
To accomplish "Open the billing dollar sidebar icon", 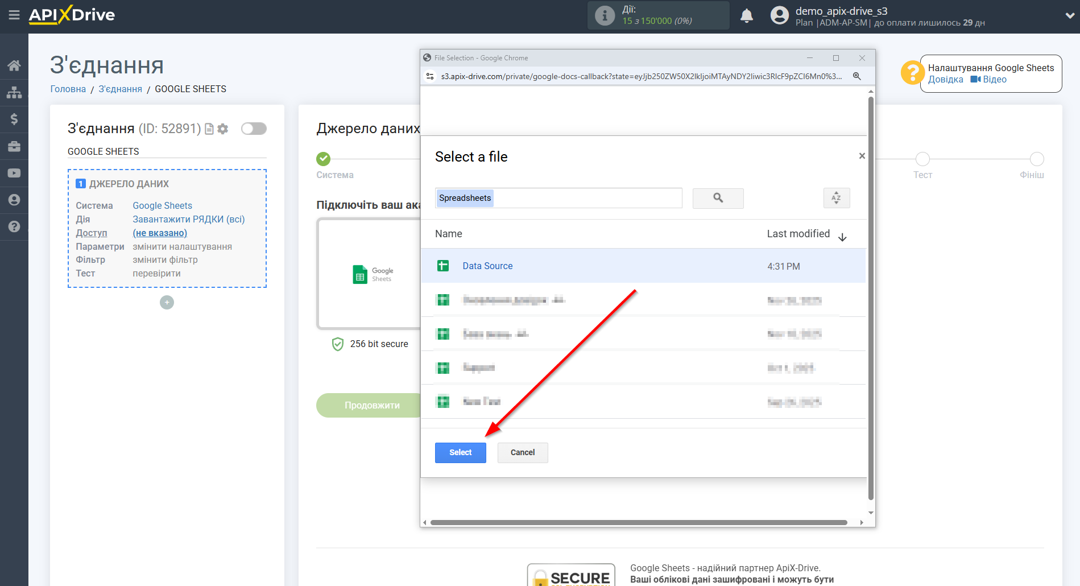I will tap(14, 119).
